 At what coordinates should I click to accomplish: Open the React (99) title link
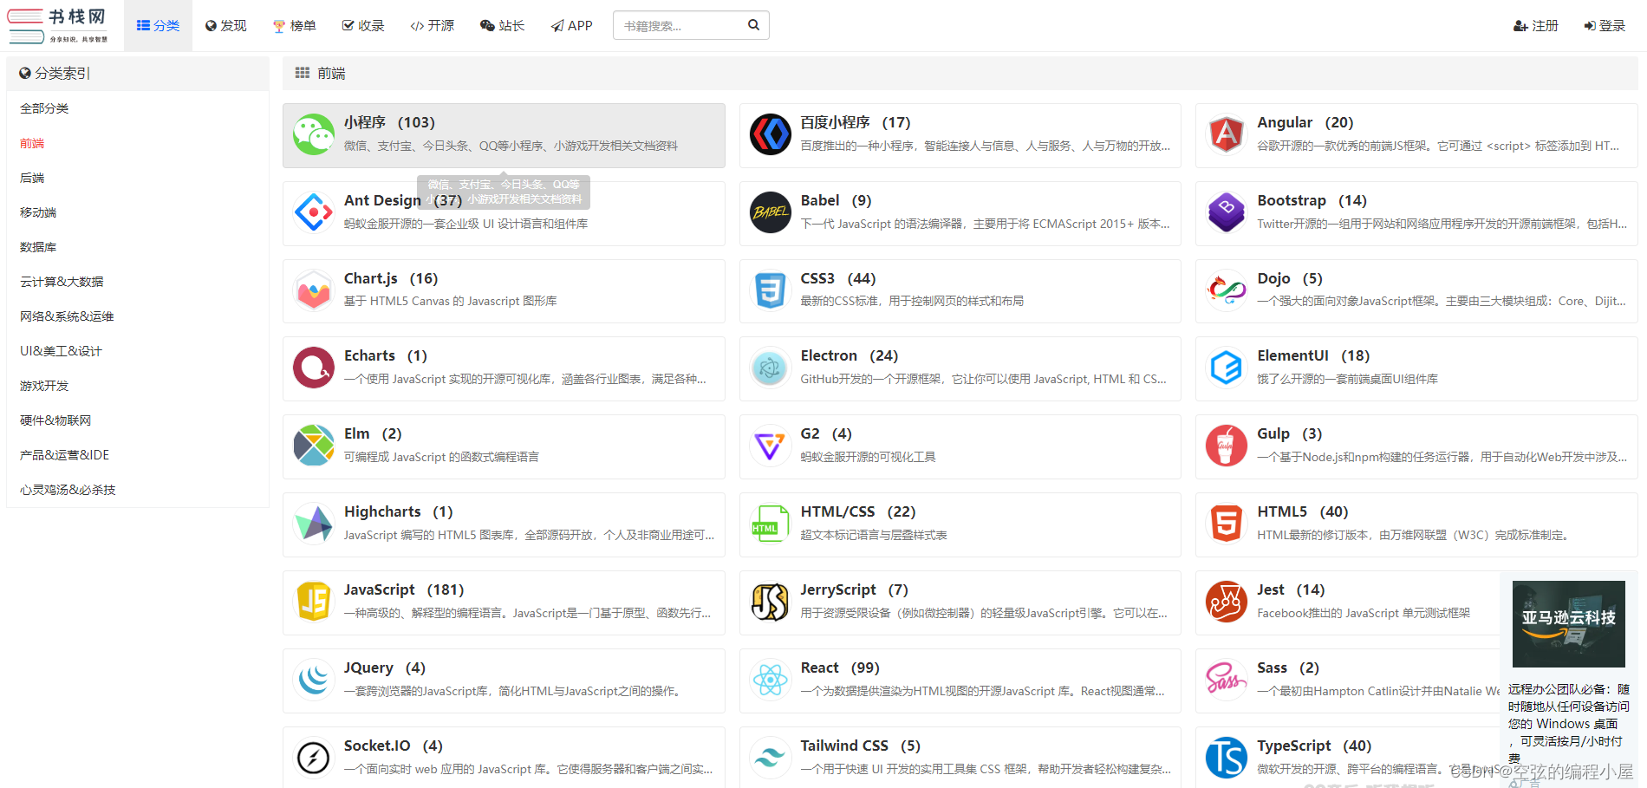[x=840, y=668]
